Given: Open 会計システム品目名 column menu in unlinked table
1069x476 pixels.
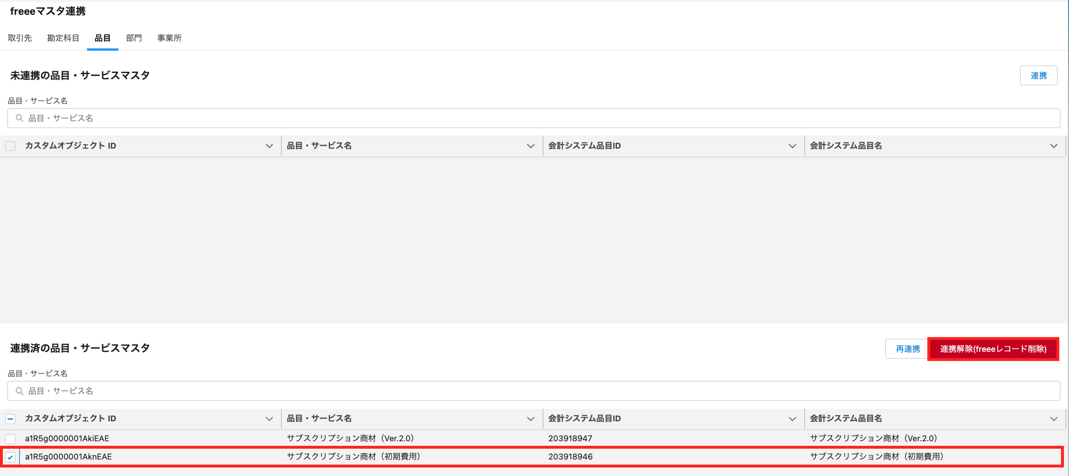Looking at the screenshot, I should [x=1054, y=146].
